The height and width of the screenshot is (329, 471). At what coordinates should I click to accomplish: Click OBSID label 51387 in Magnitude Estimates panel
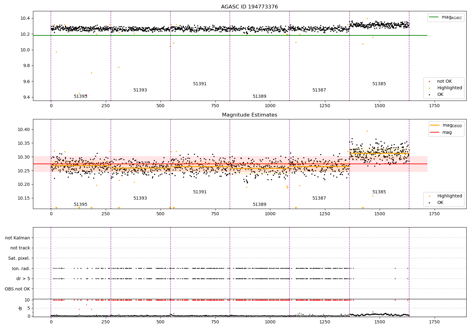(319, 198)
